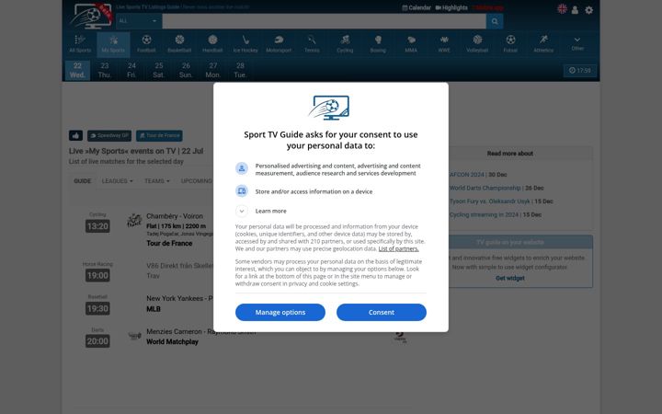
Task: Select the 25 Sat. date tab
Action: click(x=159, y=70)
